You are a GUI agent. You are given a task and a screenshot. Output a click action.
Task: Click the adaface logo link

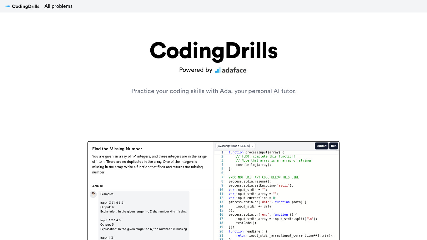[231, 70]
